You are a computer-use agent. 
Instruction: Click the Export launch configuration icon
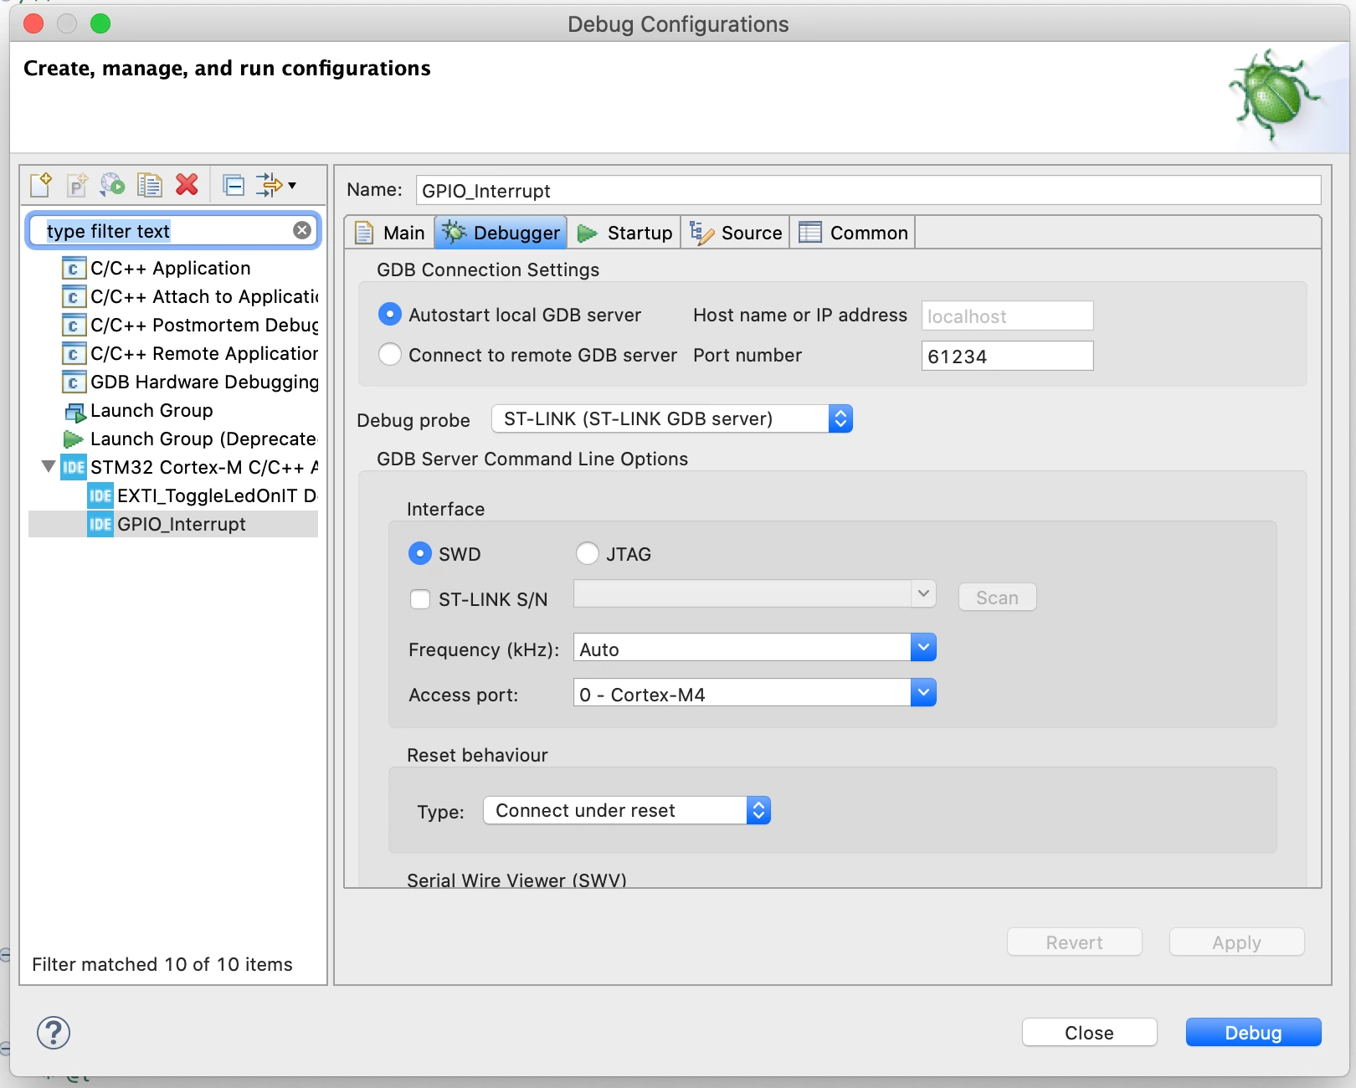(x=113, y=184)
